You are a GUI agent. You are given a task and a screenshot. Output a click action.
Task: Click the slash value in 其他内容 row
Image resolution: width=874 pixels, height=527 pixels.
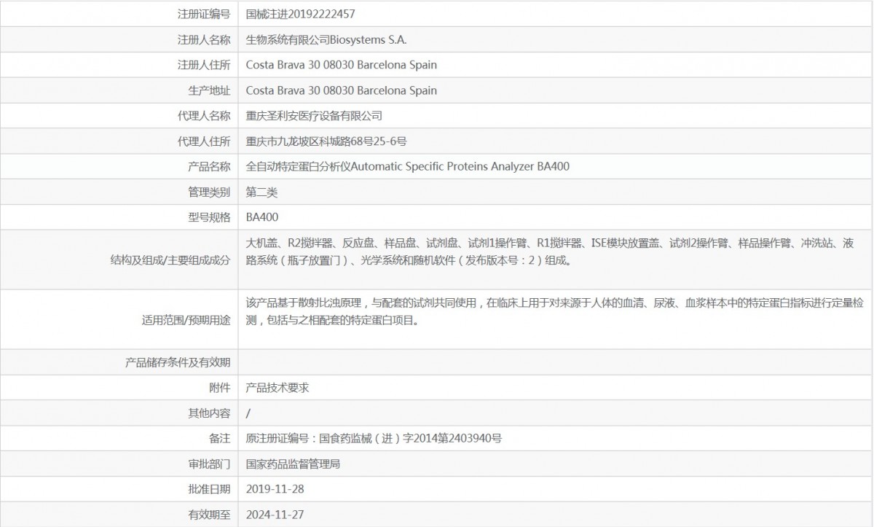[248, 413]
